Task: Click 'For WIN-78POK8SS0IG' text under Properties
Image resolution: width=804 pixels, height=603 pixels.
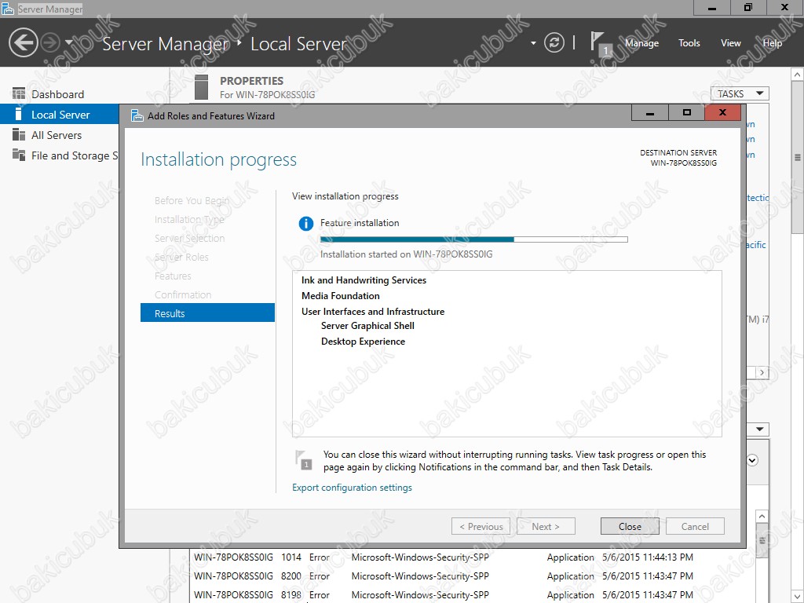Action: point(267,95)
